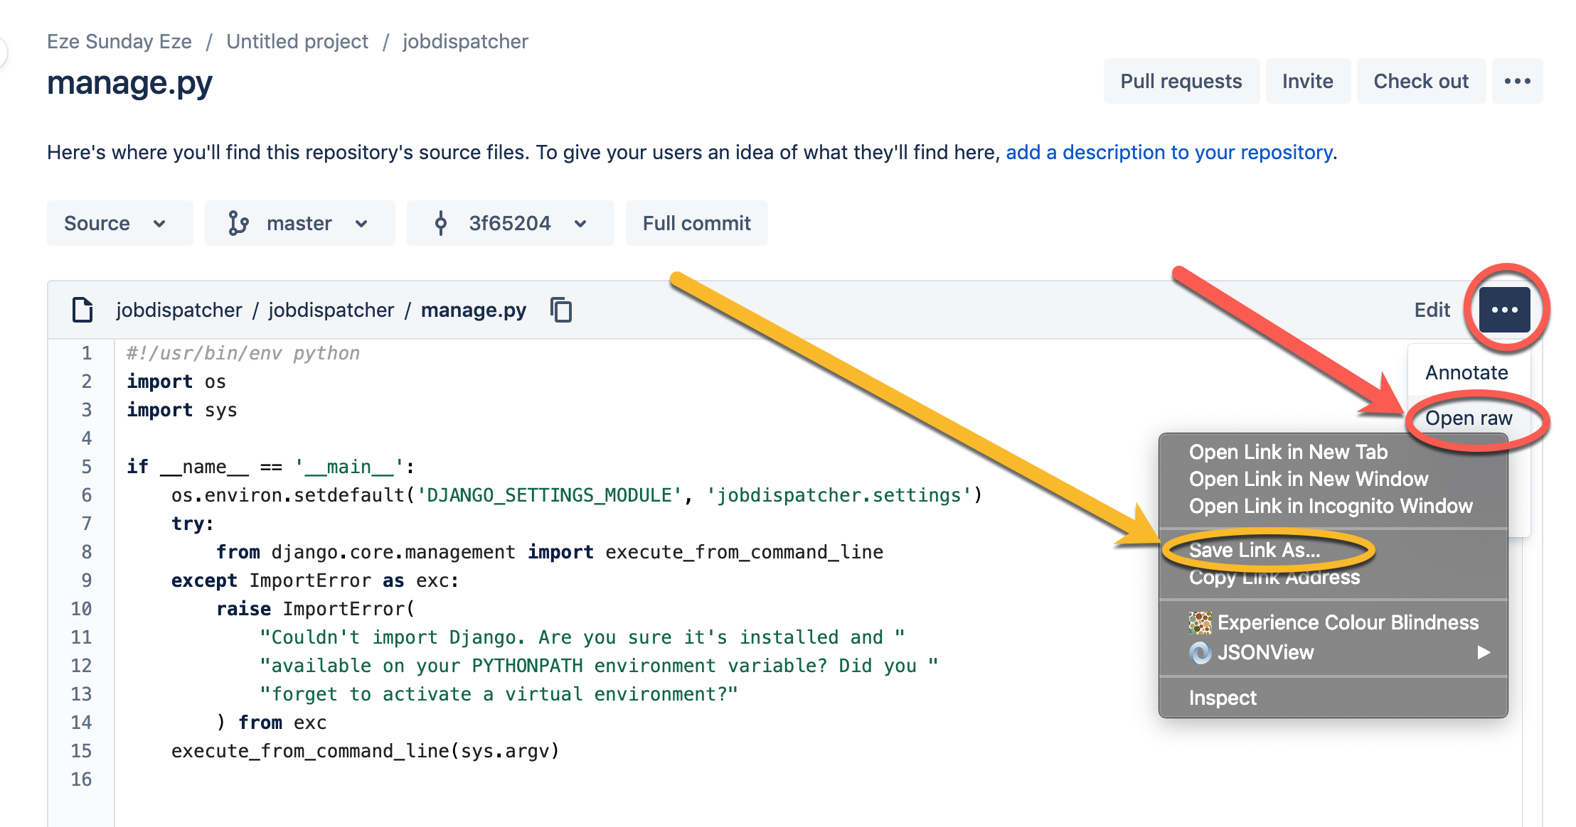Select Annotate from the file menu
Viewport: 1576px width, 827px height.
click(1467, 372)
